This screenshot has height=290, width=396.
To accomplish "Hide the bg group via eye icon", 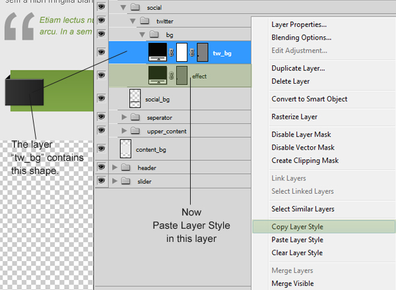I will [x=101, y=34].
